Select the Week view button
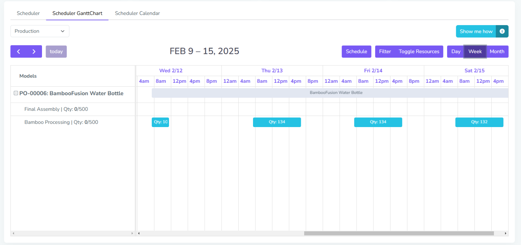The width and height of the screenshot is (521, 245). (x=475, y=51)
